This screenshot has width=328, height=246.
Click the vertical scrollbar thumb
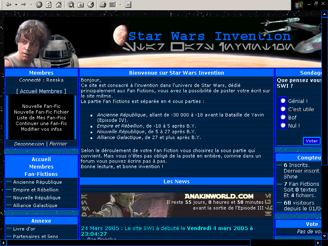(324, 91)
